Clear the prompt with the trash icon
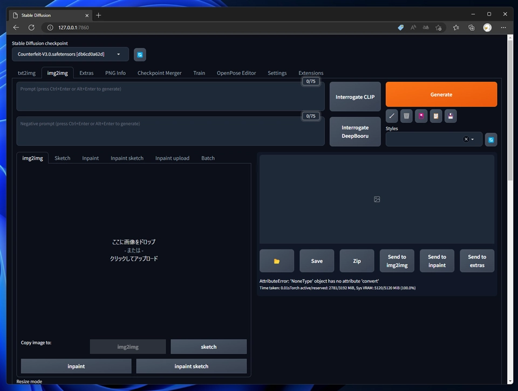This screenshot has height=391, width=518. [406, 116]
